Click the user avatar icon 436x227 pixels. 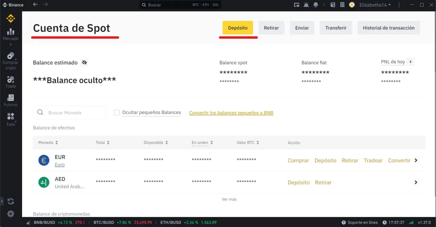click(352, 5)
